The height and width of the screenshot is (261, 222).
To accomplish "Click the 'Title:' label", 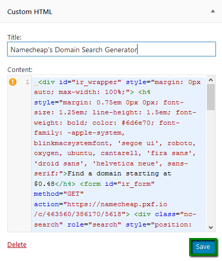I will tap(15, 37).
